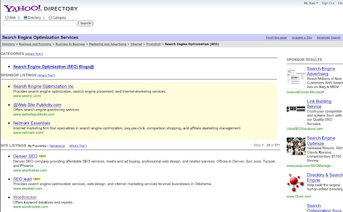
Task: Go to Business and Economy breadcrumb
Action: [35, 44]
